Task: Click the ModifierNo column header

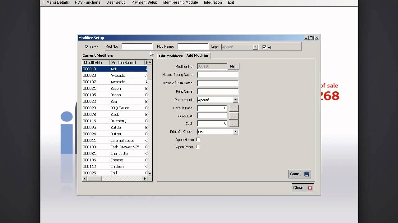Action: coord(96,63)
